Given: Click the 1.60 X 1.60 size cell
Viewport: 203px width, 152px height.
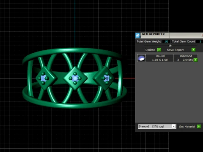Looking at the screenshot, I should click(160, 60).
